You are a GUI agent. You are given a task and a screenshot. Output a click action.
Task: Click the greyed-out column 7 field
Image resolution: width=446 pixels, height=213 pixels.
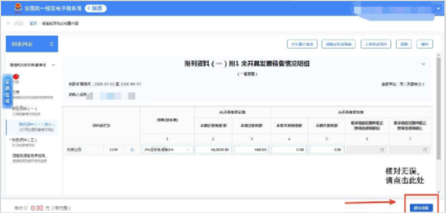pos(410,150)
